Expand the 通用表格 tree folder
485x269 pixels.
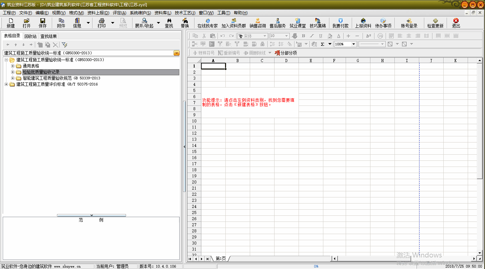tap(13, 66)
